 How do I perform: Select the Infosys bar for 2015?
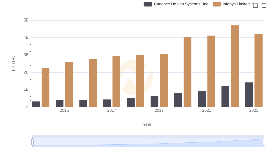pyautogui.click(x=69, y=85)
